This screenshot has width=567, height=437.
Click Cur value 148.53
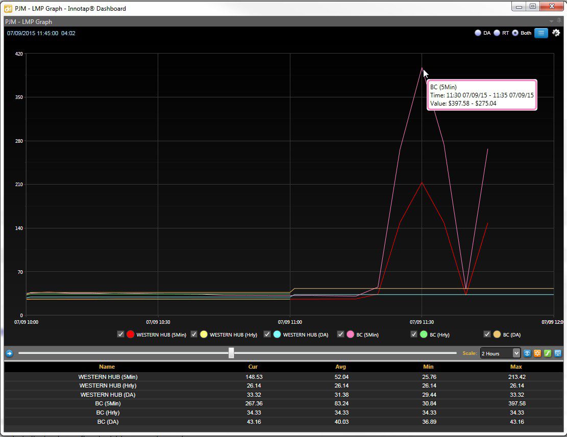[x=254, y=377]
